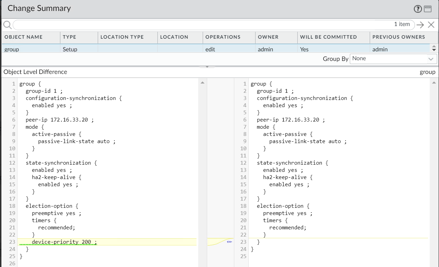439x267 pixels.
Task: Click the panel view icon beside help
Action: 427,9
